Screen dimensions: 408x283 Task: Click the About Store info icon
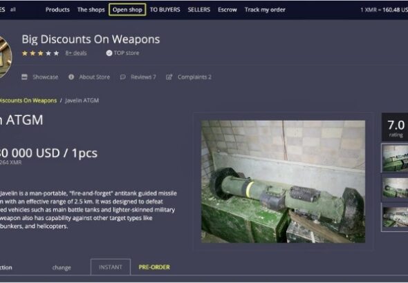click(71, 77)
